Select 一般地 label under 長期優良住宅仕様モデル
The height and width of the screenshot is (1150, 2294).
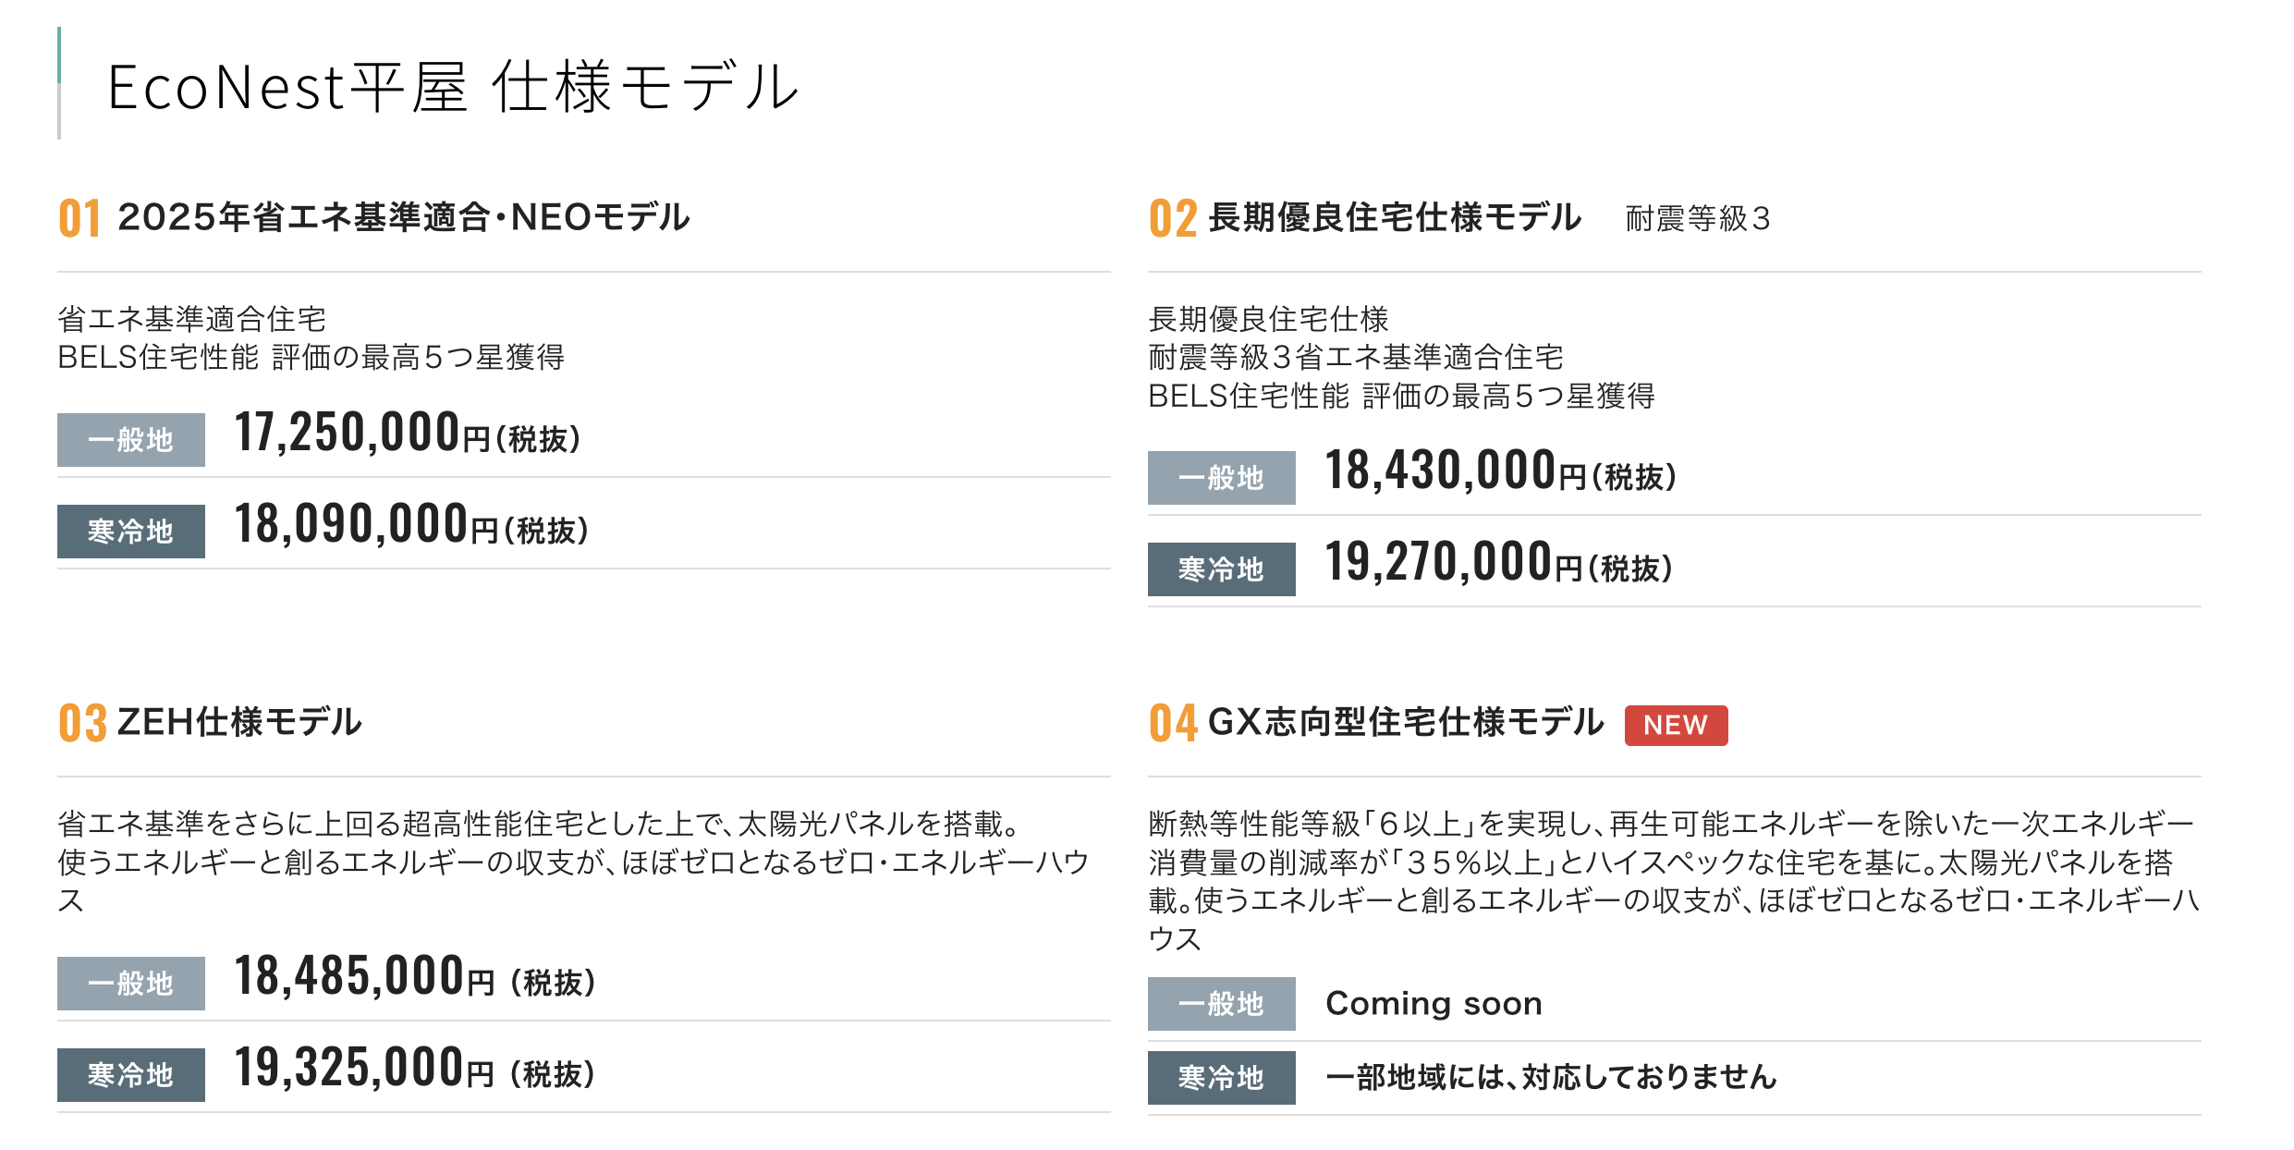click(x=1222, y=478)
